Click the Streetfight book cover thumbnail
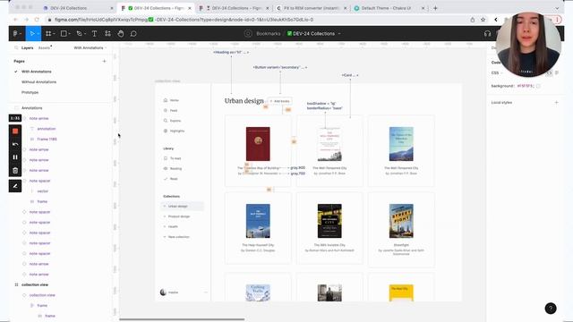 [401, 221]
